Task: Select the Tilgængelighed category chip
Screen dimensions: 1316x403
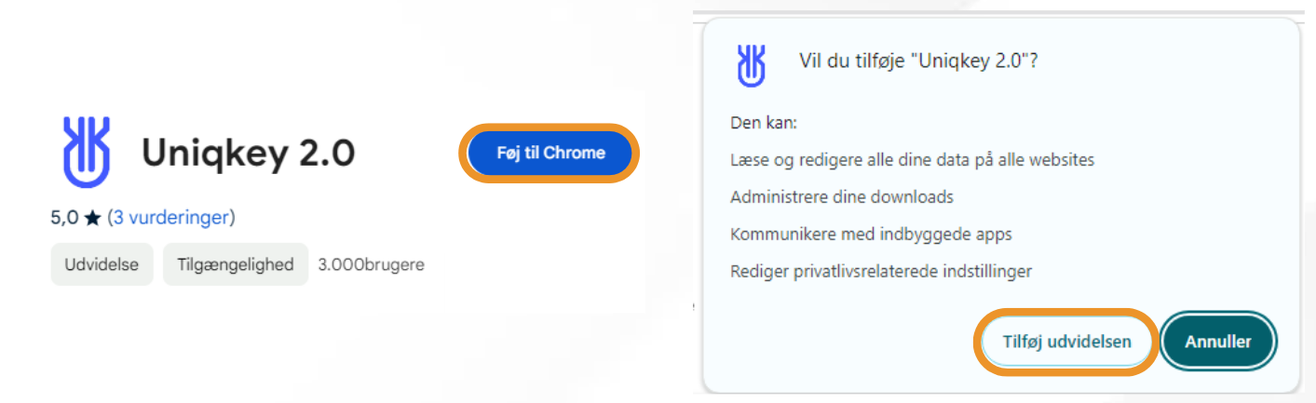Action: (x=236, y=264)
